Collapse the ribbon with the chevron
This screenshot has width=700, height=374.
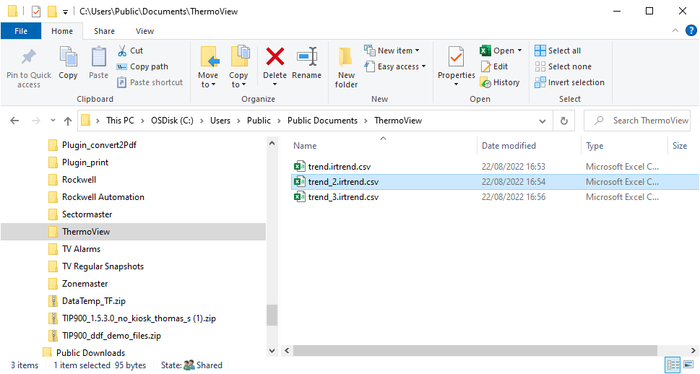[675, 31]
